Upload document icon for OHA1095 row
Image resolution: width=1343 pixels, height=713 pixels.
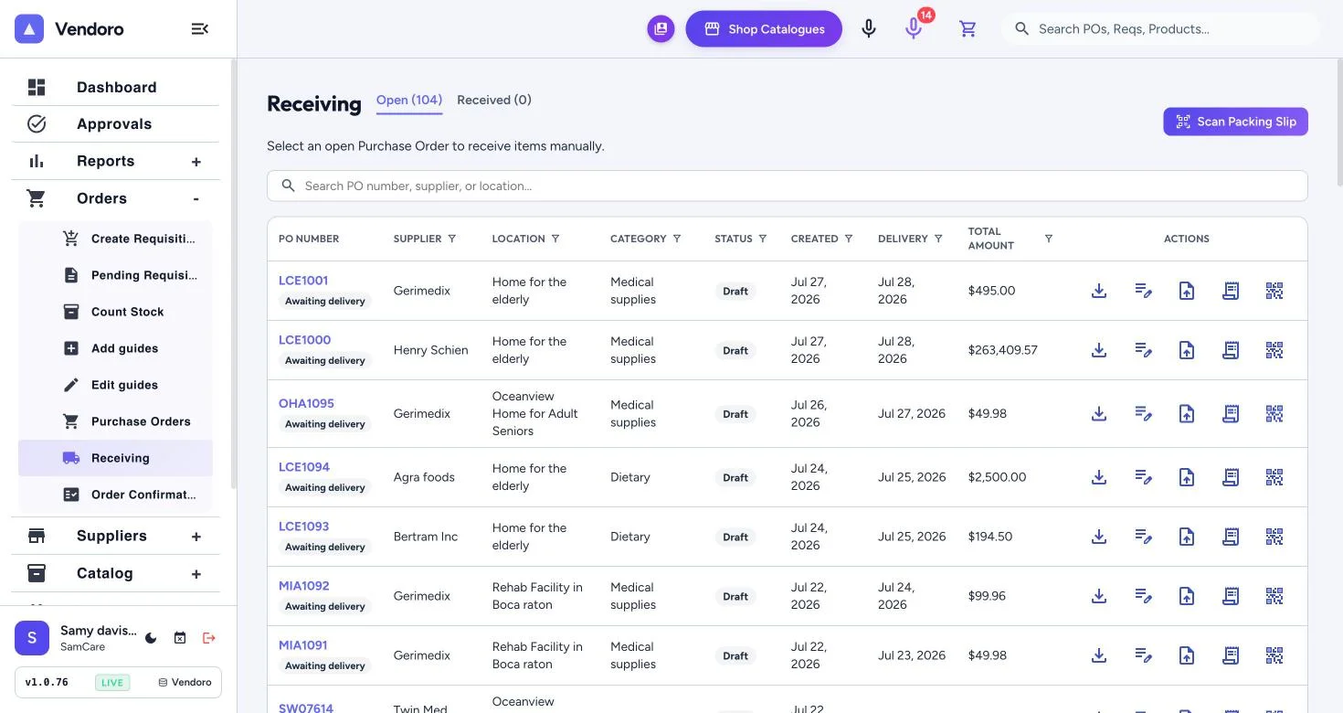[x=1187, y=414]
